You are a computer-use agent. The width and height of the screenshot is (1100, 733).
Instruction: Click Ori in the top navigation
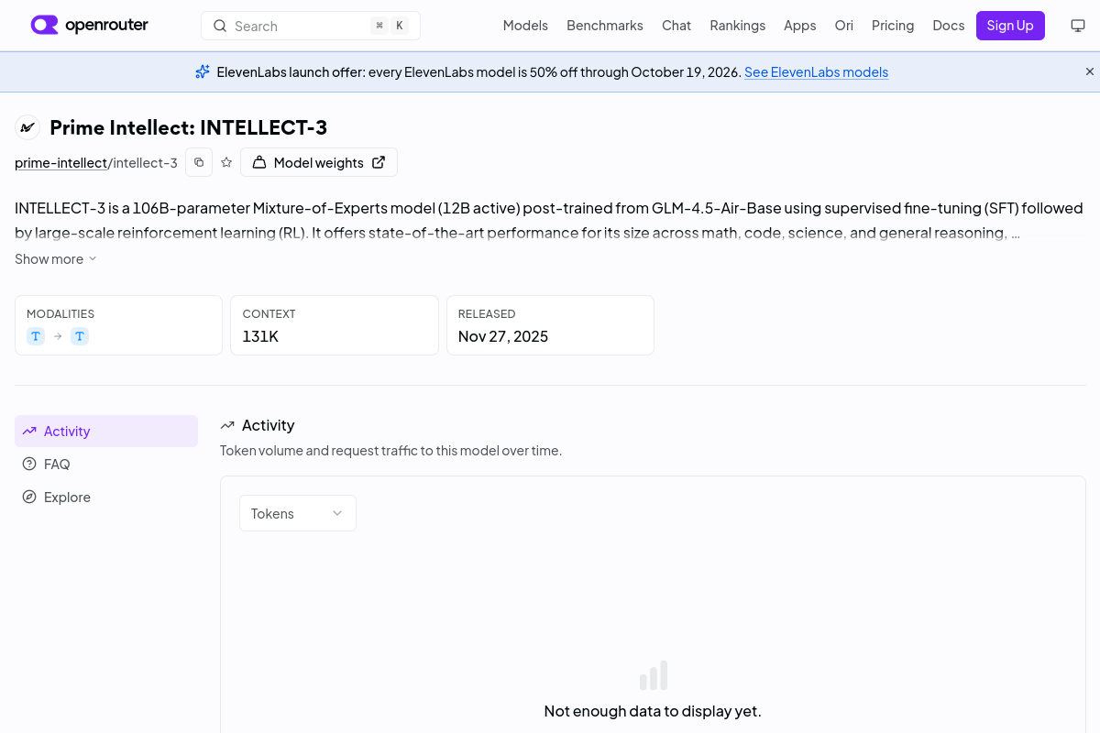(x=844, y=26)
